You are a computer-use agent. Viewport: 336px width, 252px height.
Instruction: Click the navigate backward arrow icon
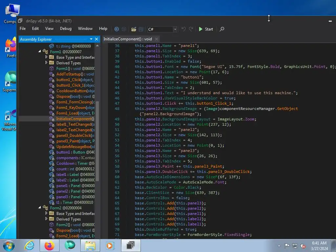(x=116, y=29)
